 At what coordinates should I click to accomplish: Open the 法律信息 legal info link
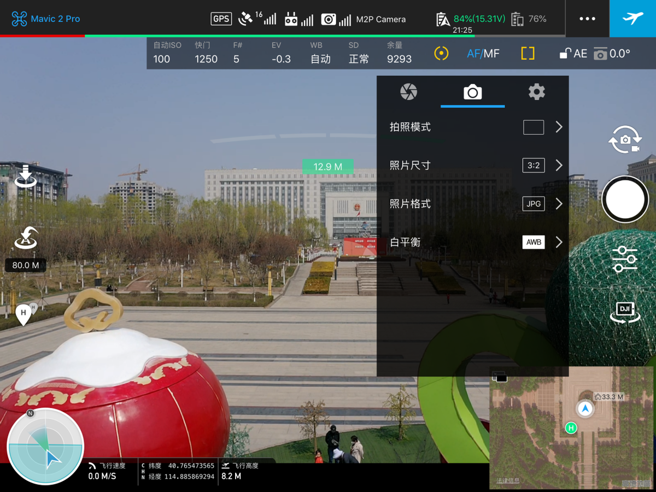coord(508,481)
